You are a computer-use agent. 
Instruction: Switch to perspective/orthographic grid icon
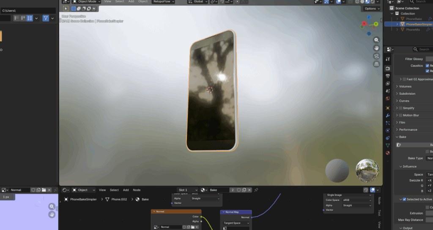tap(376, 64)
